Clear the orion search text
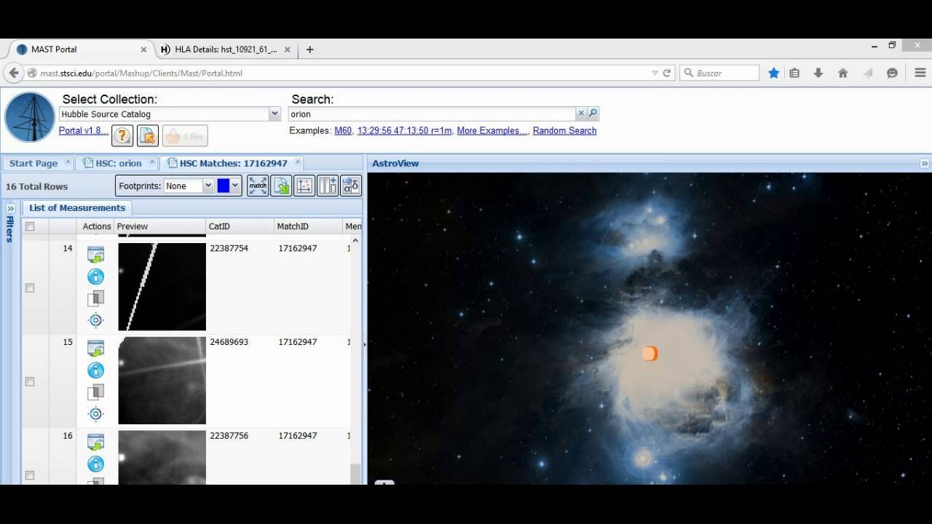The width and height of the screenshot is (932, 524). click(581, 114)
